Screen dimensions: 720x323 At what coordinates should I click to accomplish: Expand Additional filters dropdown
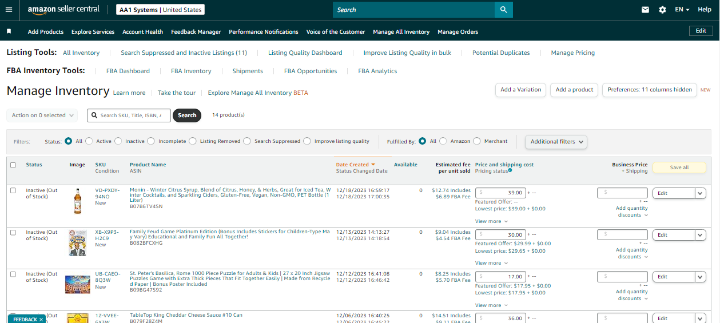(556, 142)
